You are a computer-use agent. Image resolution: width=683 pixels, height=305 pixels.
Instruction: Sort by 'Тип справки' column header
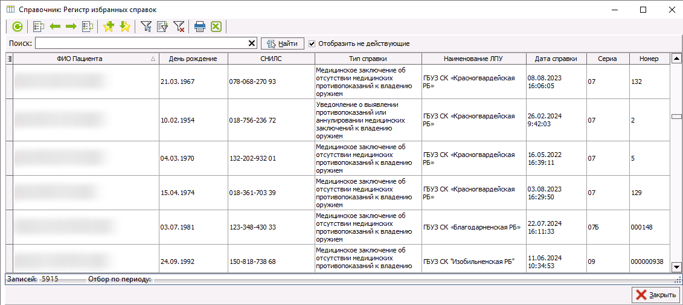tap(368, 59)
